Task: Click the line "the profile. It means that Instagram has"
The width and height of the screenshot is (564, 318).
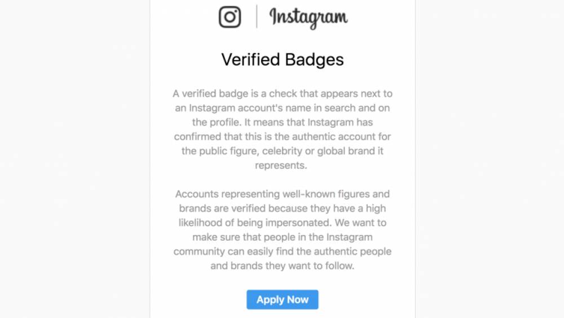Action: pyautogui.click(x=283, y=123)
